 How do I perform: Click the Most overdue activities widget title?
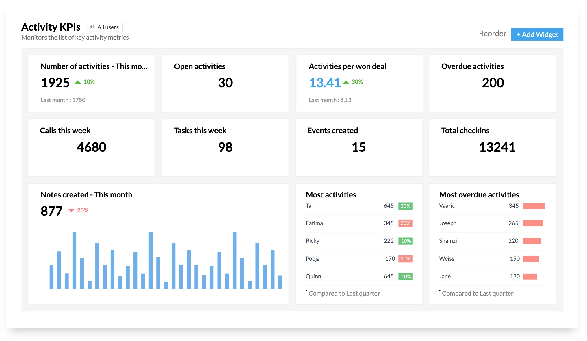479,195
